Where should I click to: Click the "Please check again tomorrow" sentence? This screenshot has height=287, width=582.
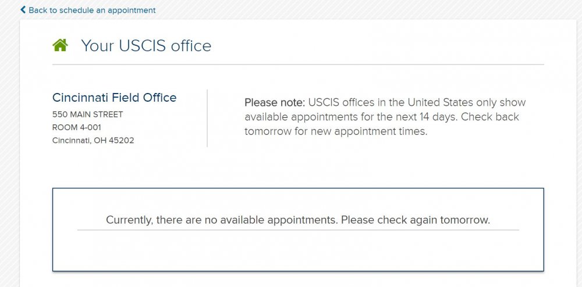416,220
